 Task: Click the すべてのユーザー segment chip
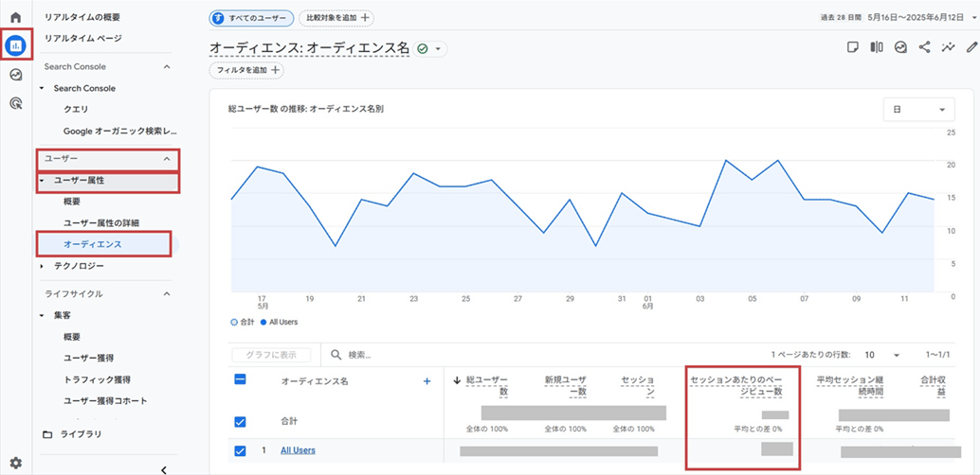(x=251, y=18)
